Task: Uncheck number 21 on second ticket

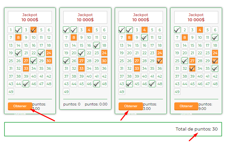Action: pos(81,53)
